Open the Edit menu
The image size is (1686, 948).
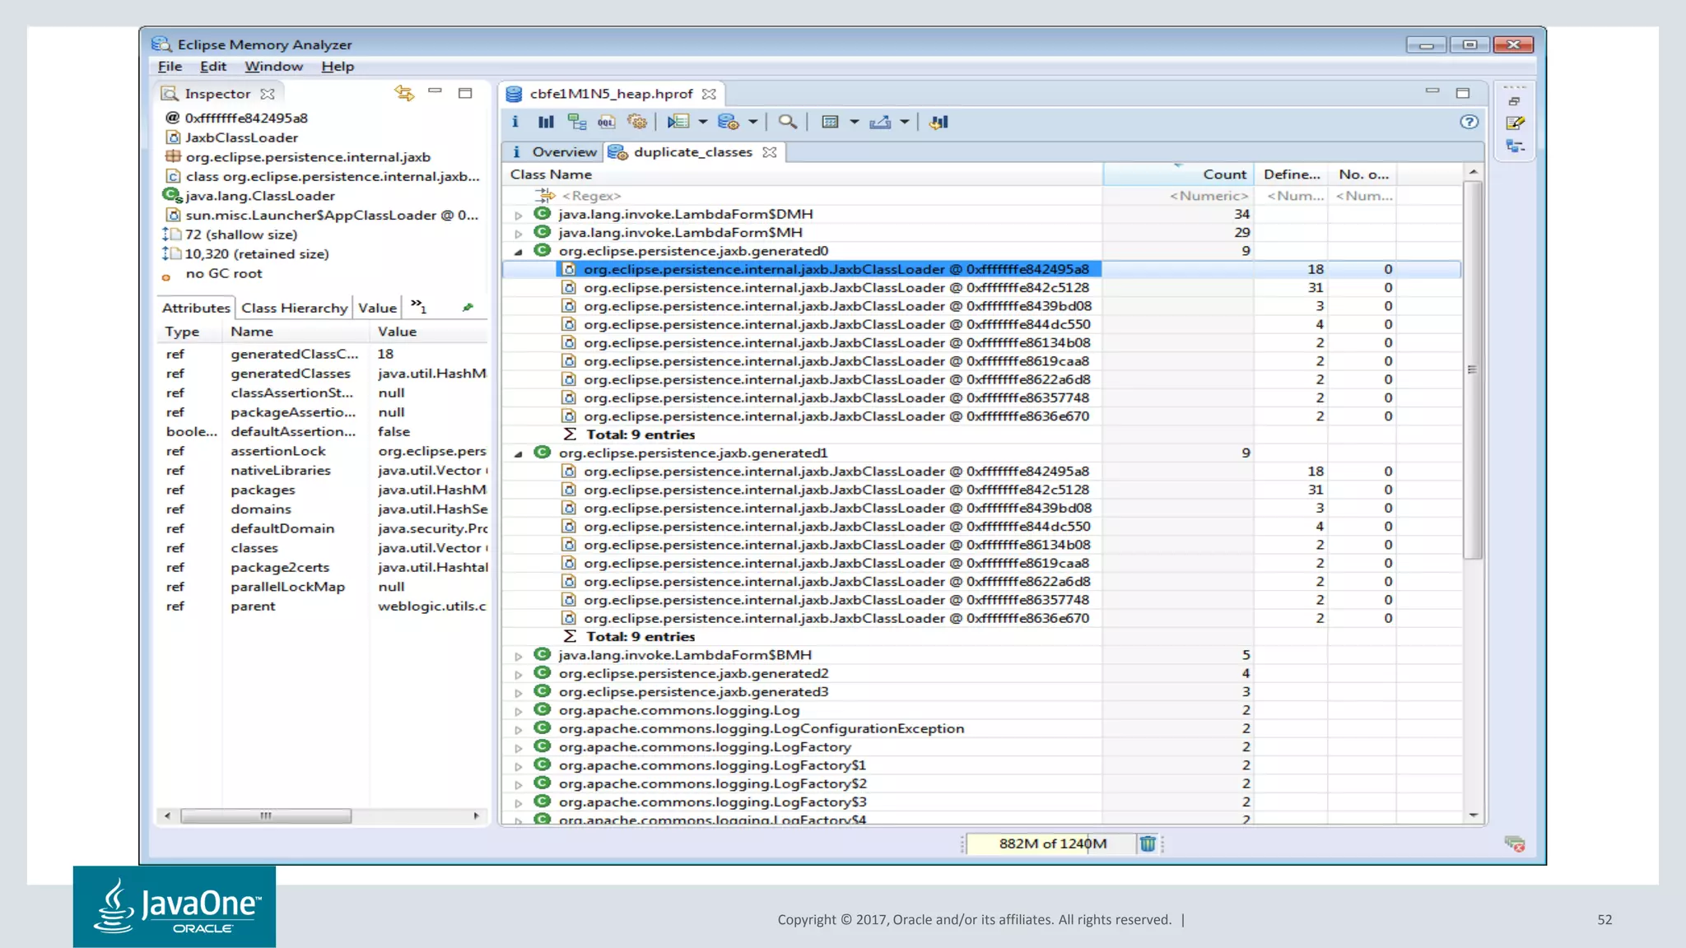pyautogui.click(x=212, y=66)
